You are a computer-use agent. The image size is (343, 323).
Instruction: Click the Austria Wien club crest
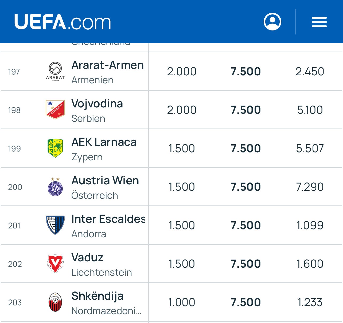(x=55, y=186)
